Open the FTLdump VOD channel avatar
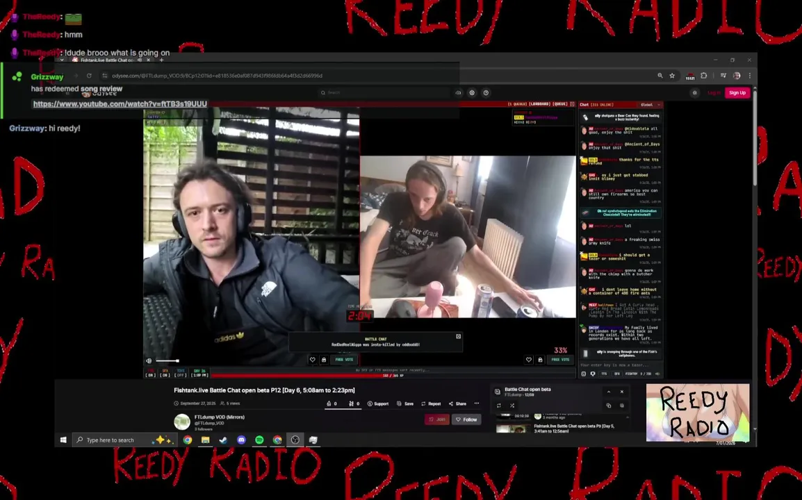This screenshot has height=500, width=802. click(x=182, y=422)
